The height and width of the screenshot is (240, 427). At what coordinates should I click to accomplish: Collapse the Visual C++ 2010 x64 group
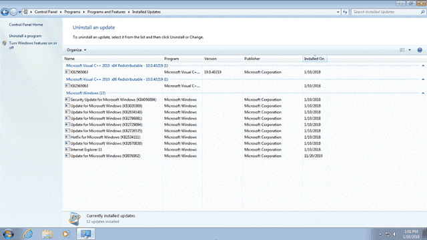423,65
